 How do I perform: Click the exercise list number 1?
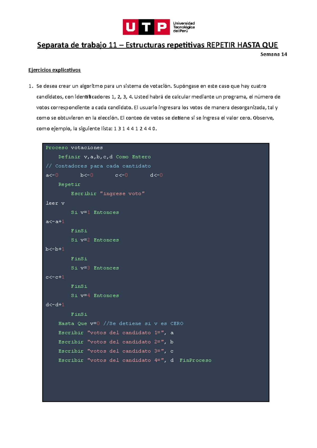tap(31, 86)
